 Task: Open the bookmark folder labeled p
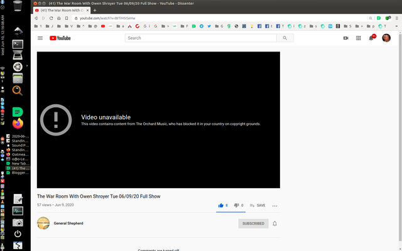pos(371,26)
